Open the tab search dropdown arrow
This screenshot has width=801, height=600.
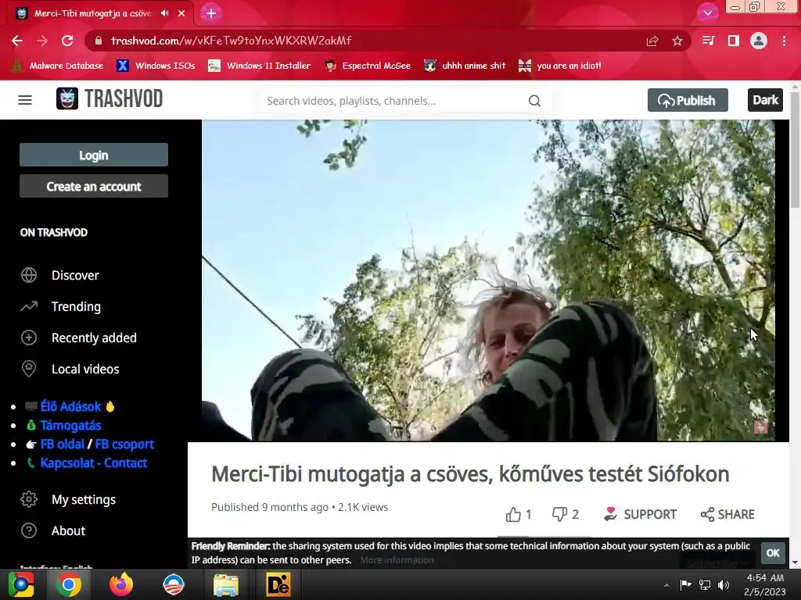707,13
